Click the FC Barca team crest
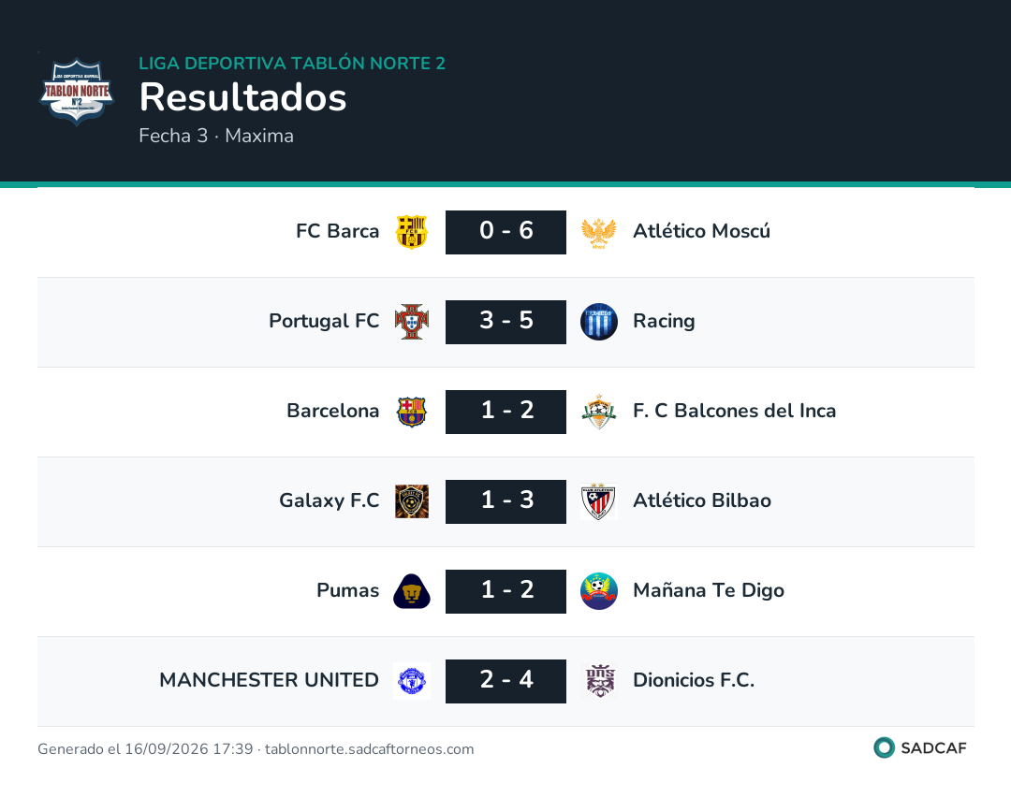Screen dimensions: 1011x797 pyautogui.click(x=411, y=232)
